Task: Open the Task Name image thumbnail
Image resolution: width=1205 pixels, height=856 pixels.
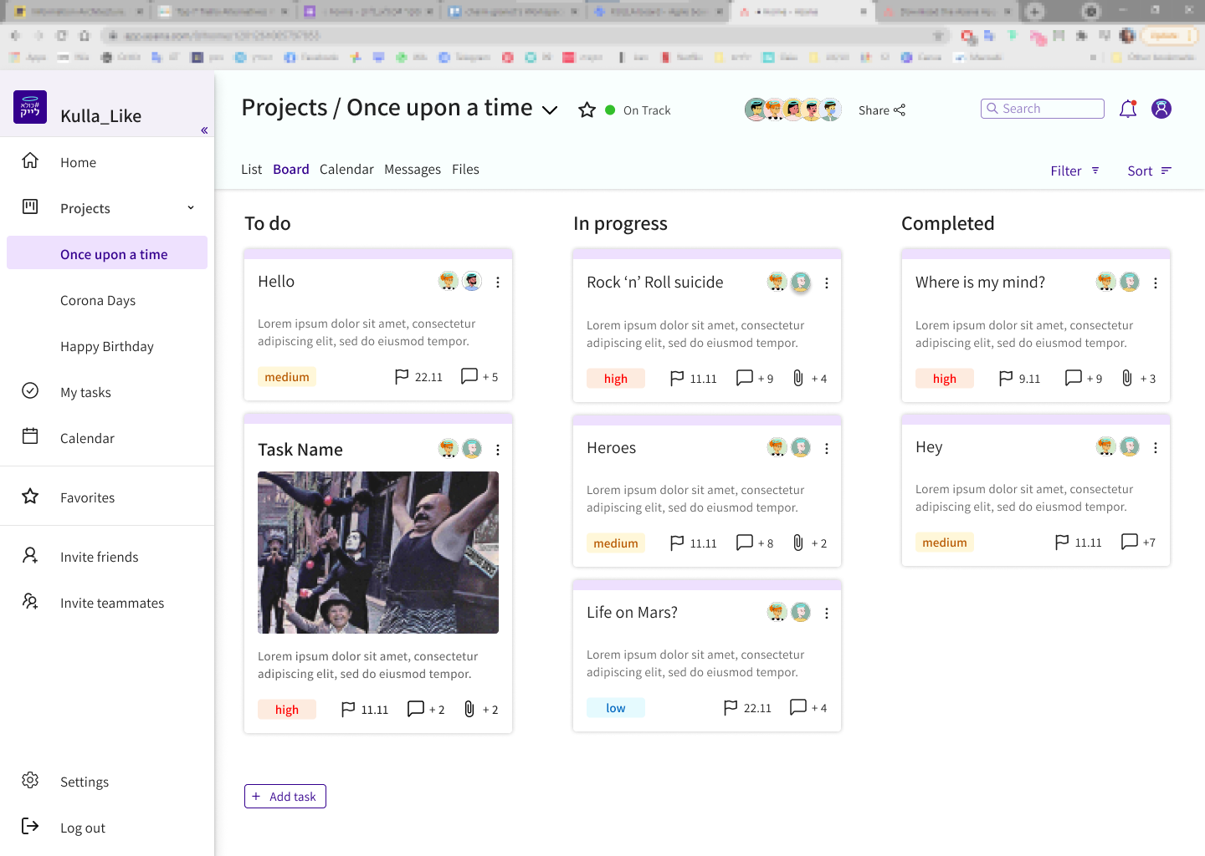Action: pyautogui.click(x=378, y=553)
